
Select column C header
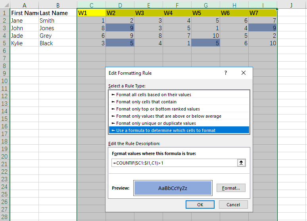tap(92, 5)
